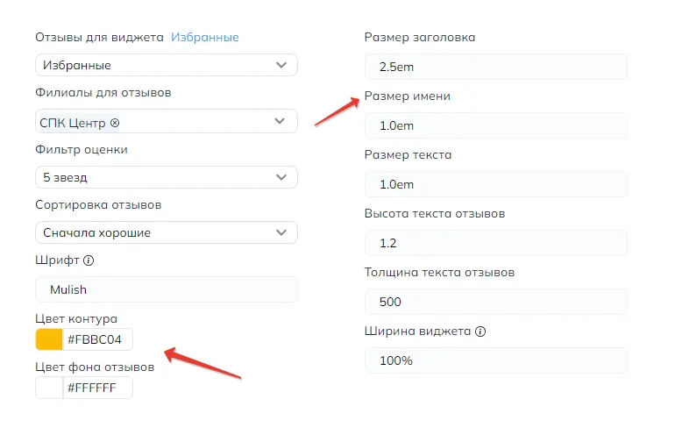Click the info icon beside Ширина виджета

[480, 331]
